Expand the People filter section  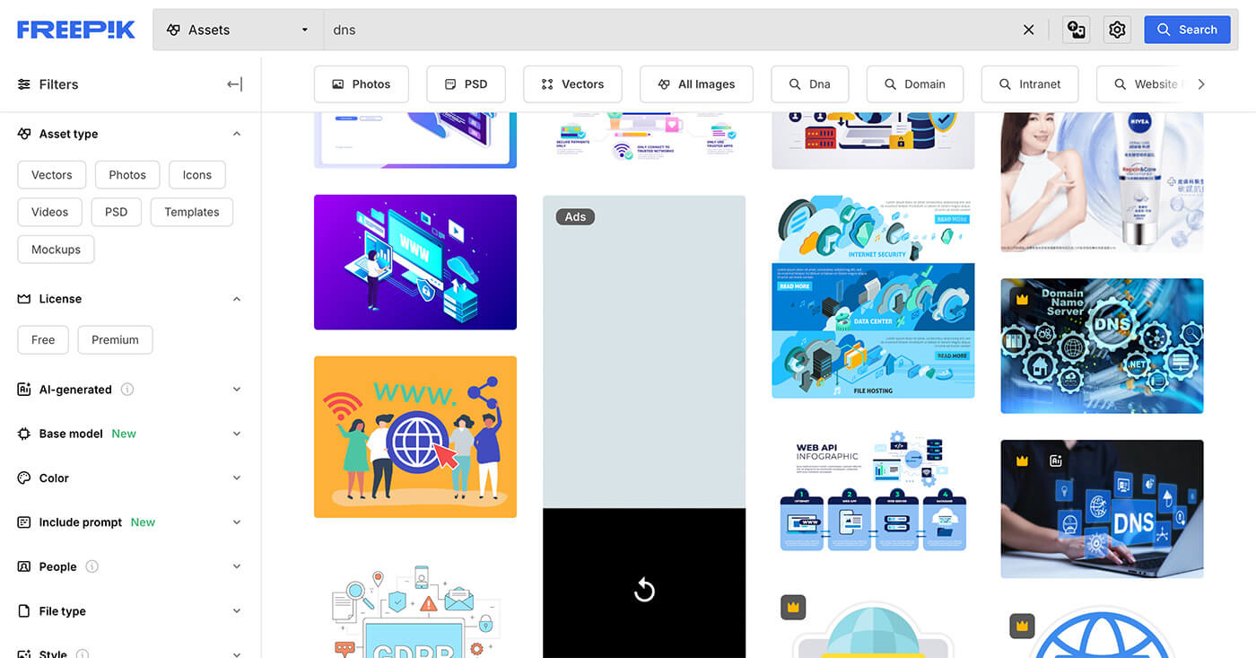[237, 566]
